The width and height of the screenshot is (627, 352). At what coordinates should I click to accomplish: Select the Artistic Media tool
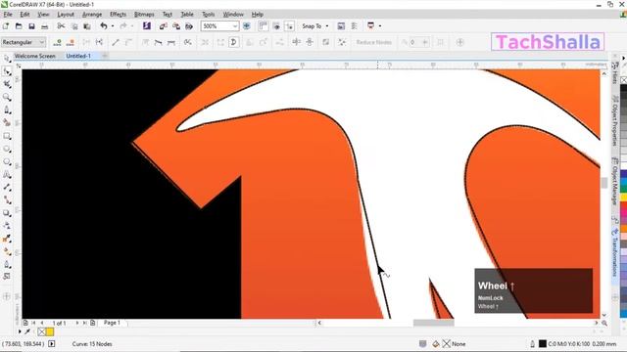click(x=7, y=122)
